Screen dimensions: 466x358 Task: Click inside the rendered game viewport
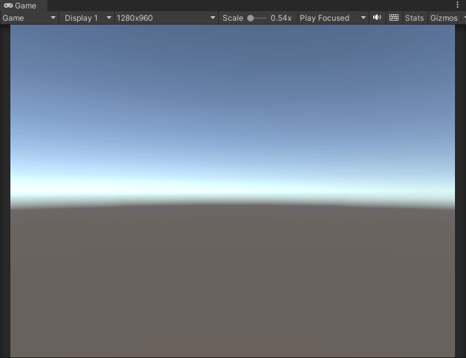232,191
